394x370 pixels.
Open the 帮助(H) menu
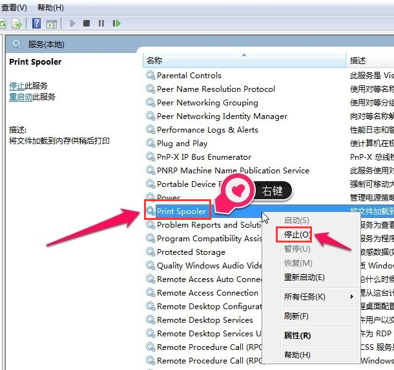coord(50,8)
